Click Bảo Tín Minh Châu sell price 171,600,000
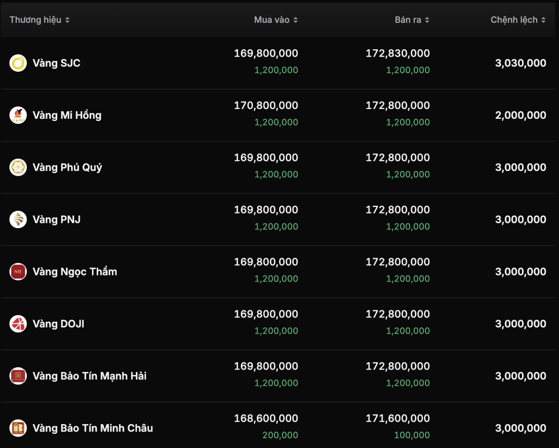This screenshot has width=559, height=448. 398,419
